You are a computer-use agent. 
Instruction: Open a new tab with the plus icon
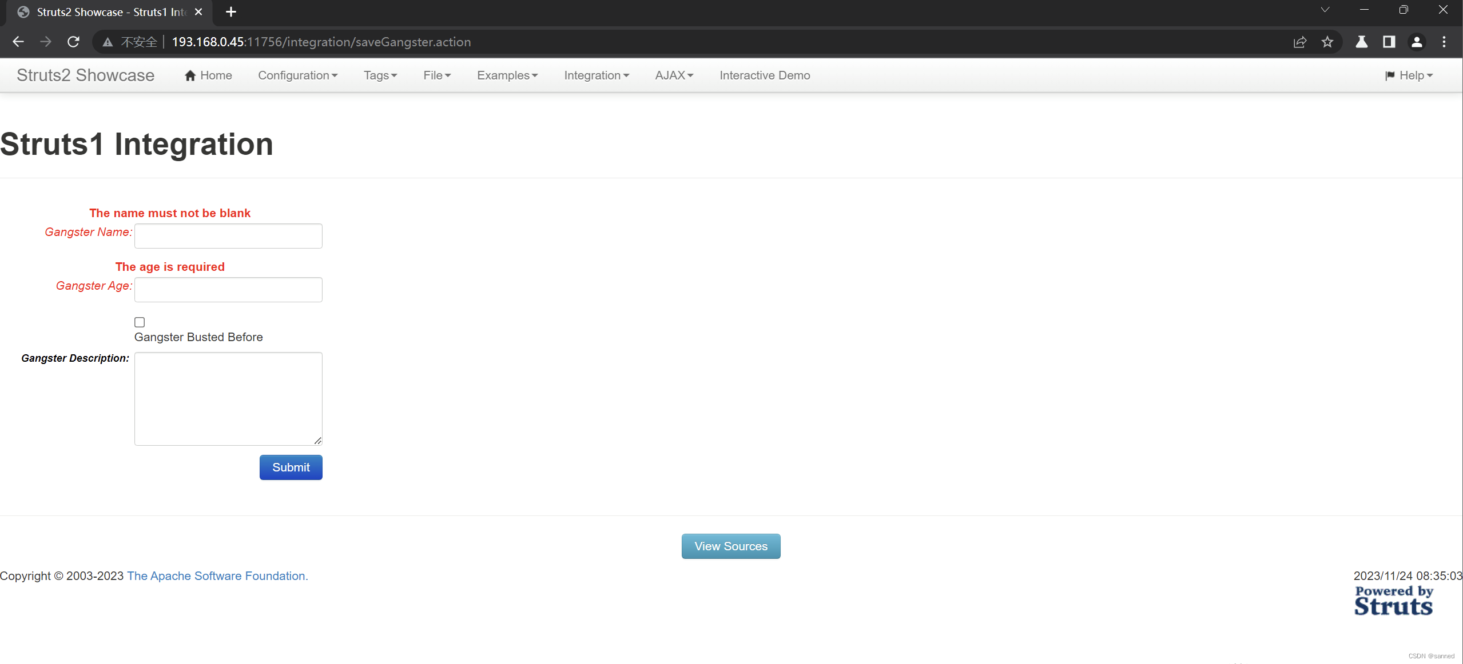tap(231, 12)
